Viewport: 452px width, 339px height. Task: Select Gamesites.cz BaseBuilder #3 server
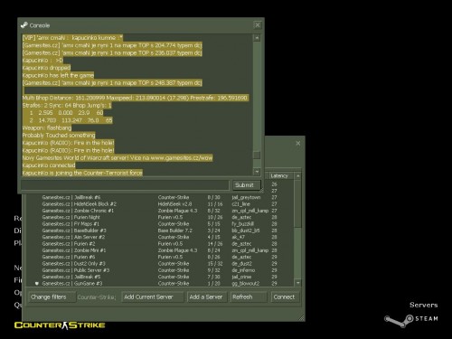pyautogui.click(x=160, y=231)
